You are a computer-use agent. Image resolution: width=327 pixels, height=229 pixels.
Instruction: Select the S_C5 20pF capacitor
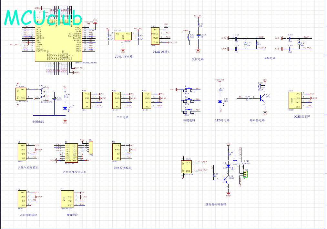pyautogui.click(x=236, y=49)
